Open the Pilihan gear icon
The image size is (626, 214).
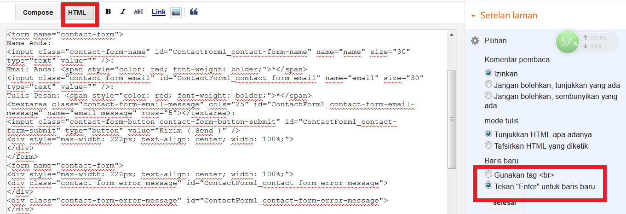tap(475, 41)
